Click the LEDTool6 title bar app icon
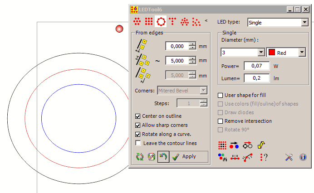Viewport: 314px width, 193px height. (x=134, y=10)
